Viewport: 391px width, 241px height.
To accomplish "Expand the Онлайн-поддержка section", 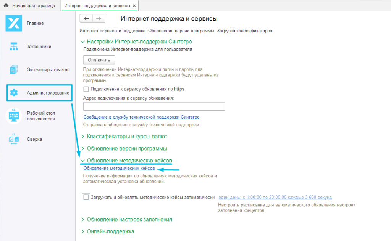I will point(111,231).
